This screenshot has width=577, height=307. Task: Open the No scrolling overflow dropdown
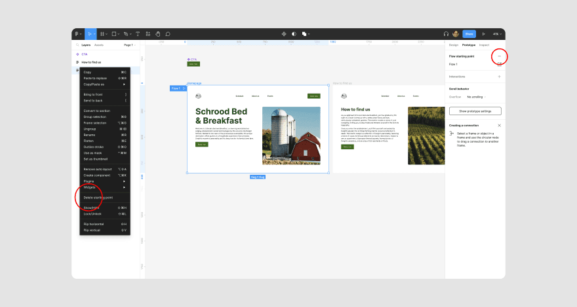pyautogui.click(x=477, y=97)
